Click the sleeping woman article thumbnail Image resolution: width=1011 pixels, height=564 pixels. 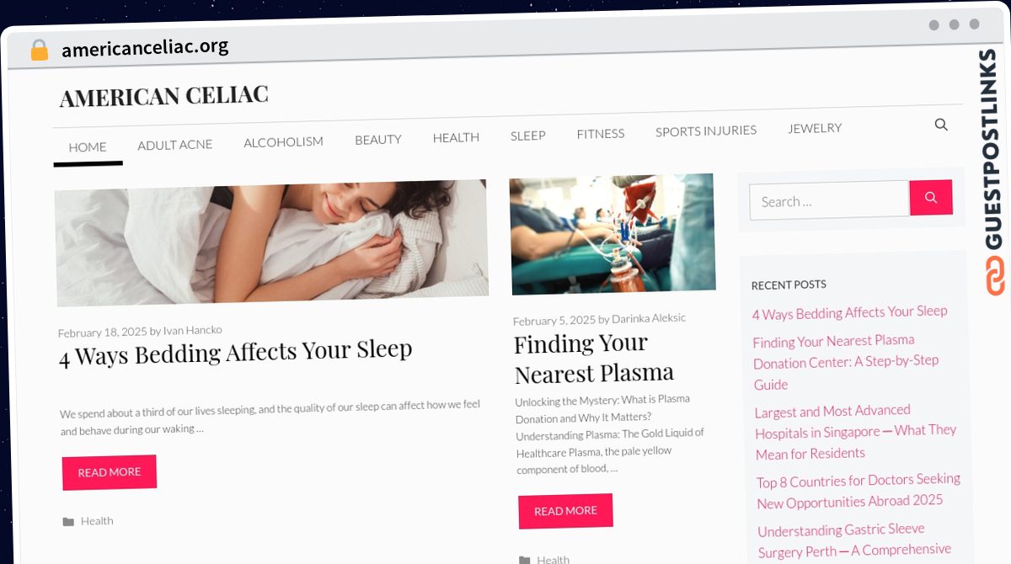[272, 242]
